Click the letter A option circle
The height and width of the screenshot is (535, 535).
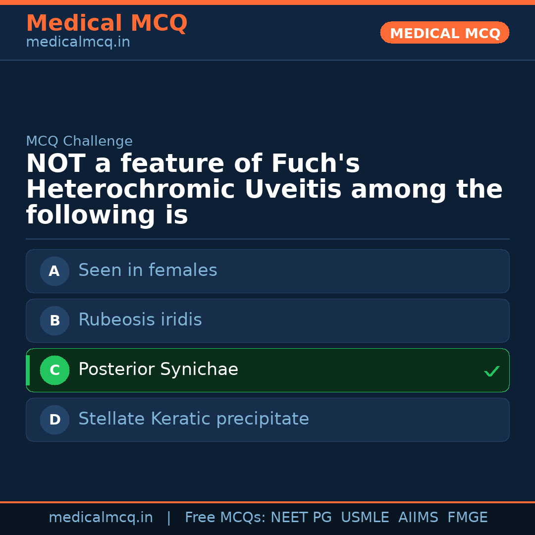tap(54, 271)
